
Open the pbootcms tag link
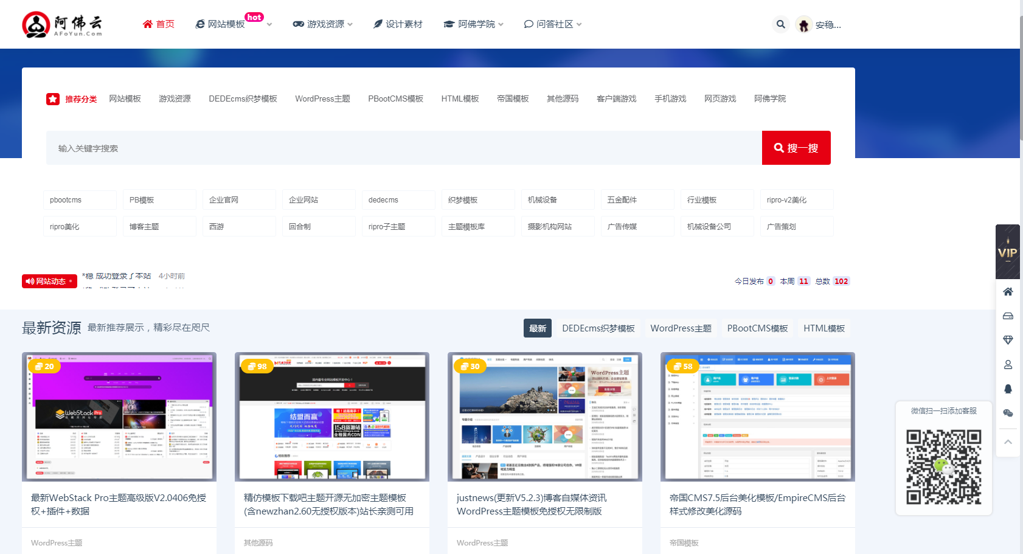(x=79, y=199)
